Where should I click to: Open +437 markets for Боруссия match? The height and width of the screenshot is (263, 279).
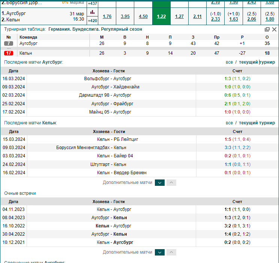[93, 3]
